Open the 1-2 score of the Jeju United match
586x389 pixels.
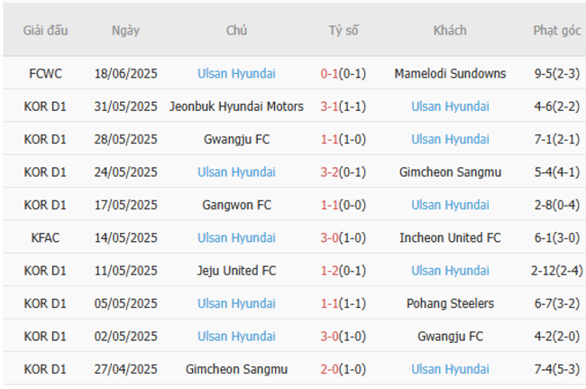pyautogui.click(x=329, y=271)
